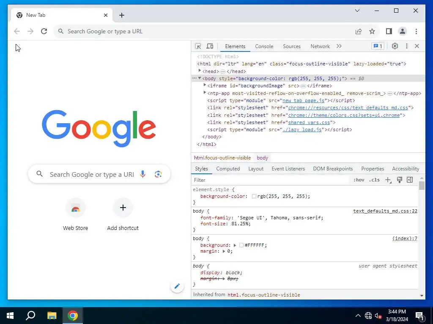Follow the ./lazy_load.js script link
The height and width of the screenshot is (324, 433).
[302, 130]
